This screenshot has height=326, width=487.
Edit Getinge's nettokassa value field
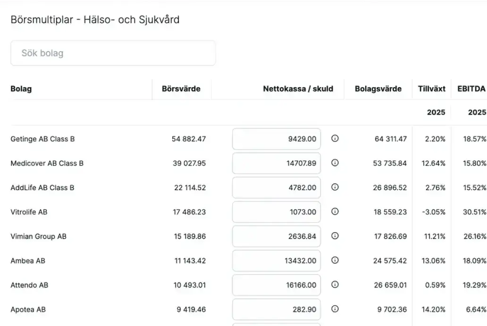click(276, 139)
